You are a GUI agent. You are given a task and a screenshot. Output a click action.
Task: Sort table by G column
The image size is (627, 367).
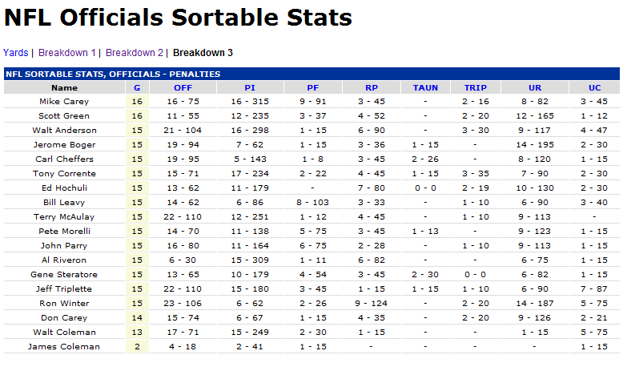tap(137, 87)
